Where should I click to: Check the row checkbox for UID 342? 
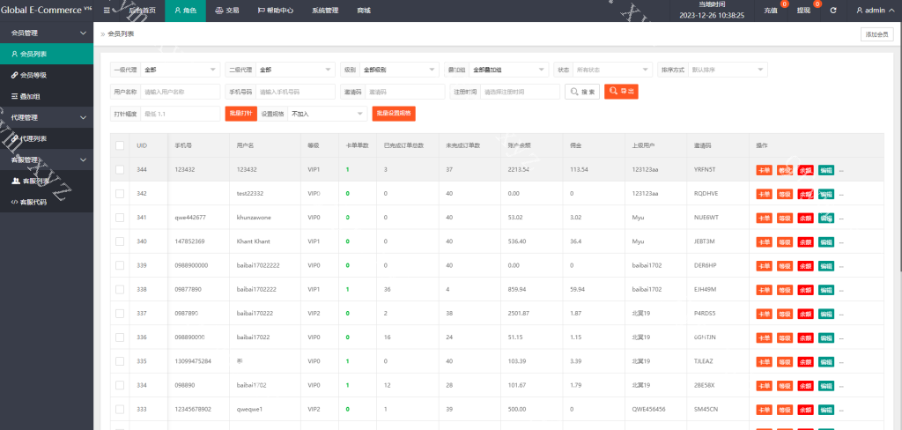120,194
